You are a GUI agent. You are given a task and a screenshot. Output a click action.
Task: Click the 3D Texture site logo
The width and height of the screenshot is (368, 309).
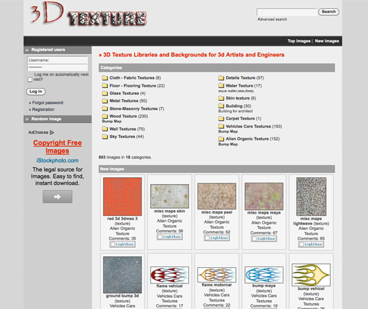(x=88, y=14)
